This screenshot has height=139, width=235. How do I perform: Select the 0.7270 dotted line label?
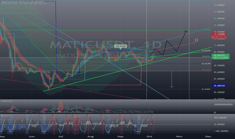pos(206,64)
